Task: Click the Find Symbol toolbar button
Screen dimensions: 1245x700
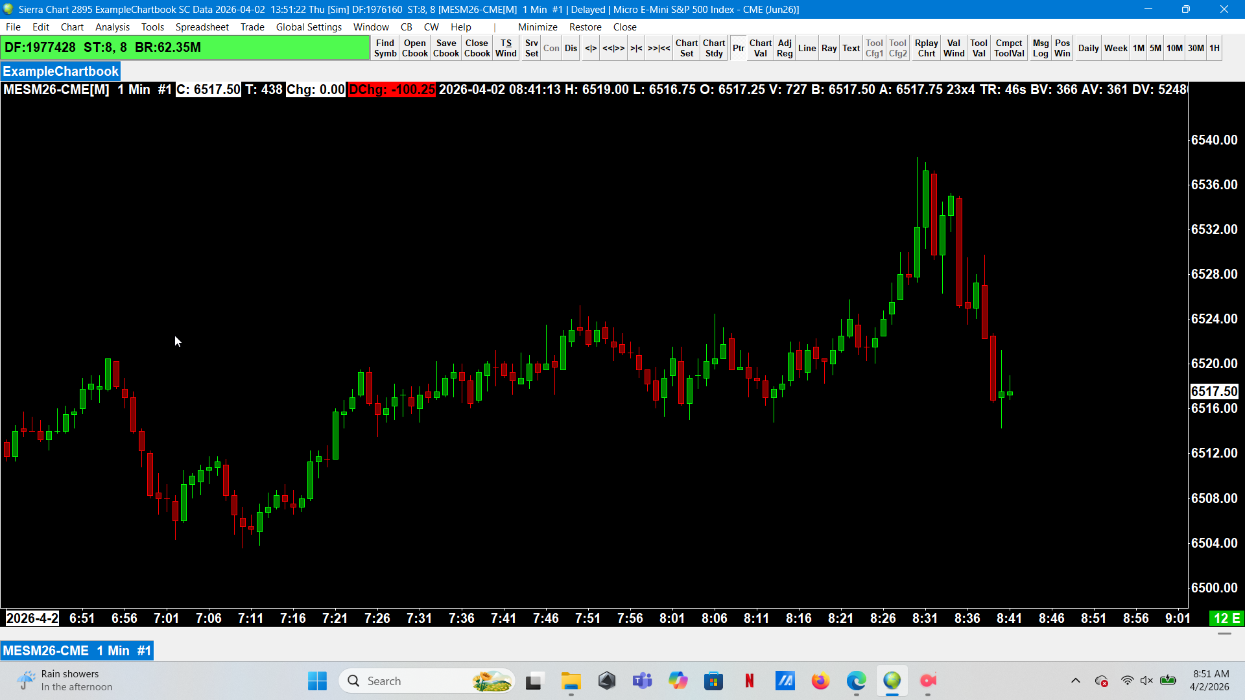Action: (385, 48)
